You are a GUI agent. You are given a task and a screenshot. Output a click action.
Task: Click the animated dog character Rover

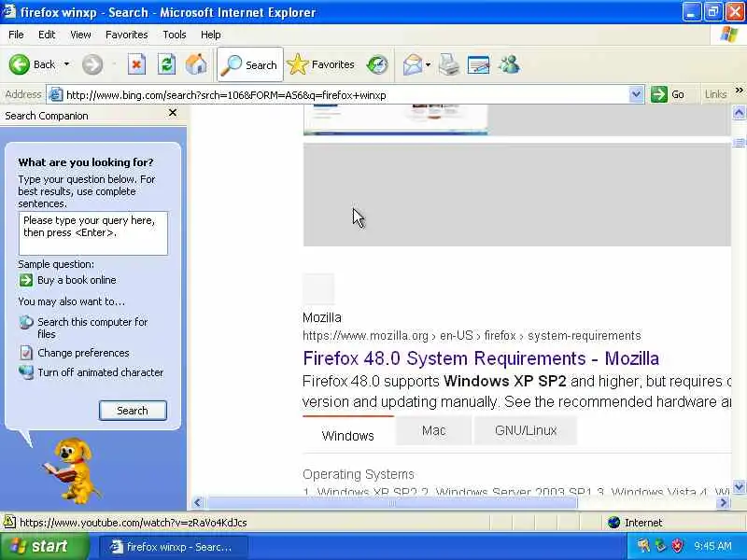coord(73,470)
